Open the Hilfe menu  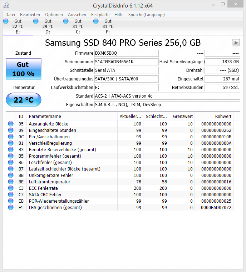pyautogui.click(x=119, y=15)
